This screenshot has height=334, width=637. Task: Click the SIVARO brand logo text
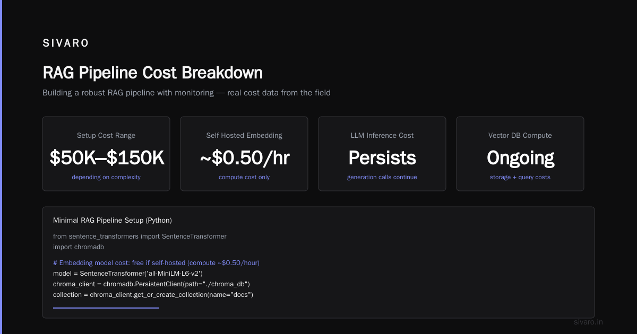coord(66,43)
